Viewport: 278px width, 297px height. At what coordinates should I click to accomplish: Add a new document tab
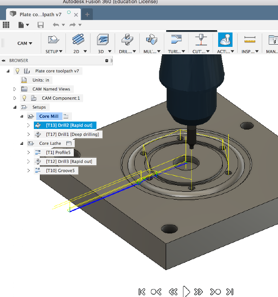(87, 14)
